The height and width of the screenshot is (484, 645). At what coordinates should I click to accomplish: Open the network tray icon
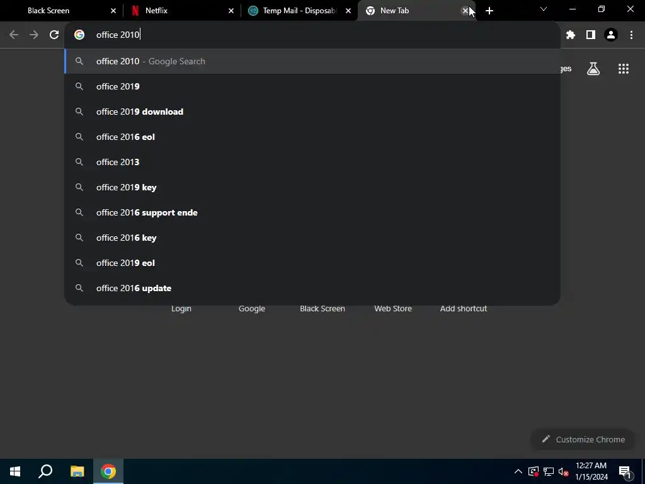(549, 471)
